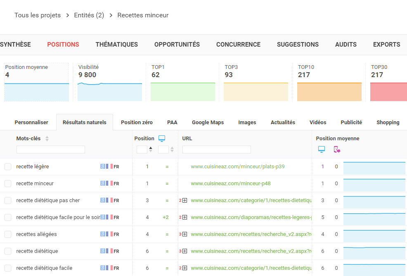This screenshot has height=276, width=407.
Task: Open the Publicité tab
Action: tap(351, 123)
